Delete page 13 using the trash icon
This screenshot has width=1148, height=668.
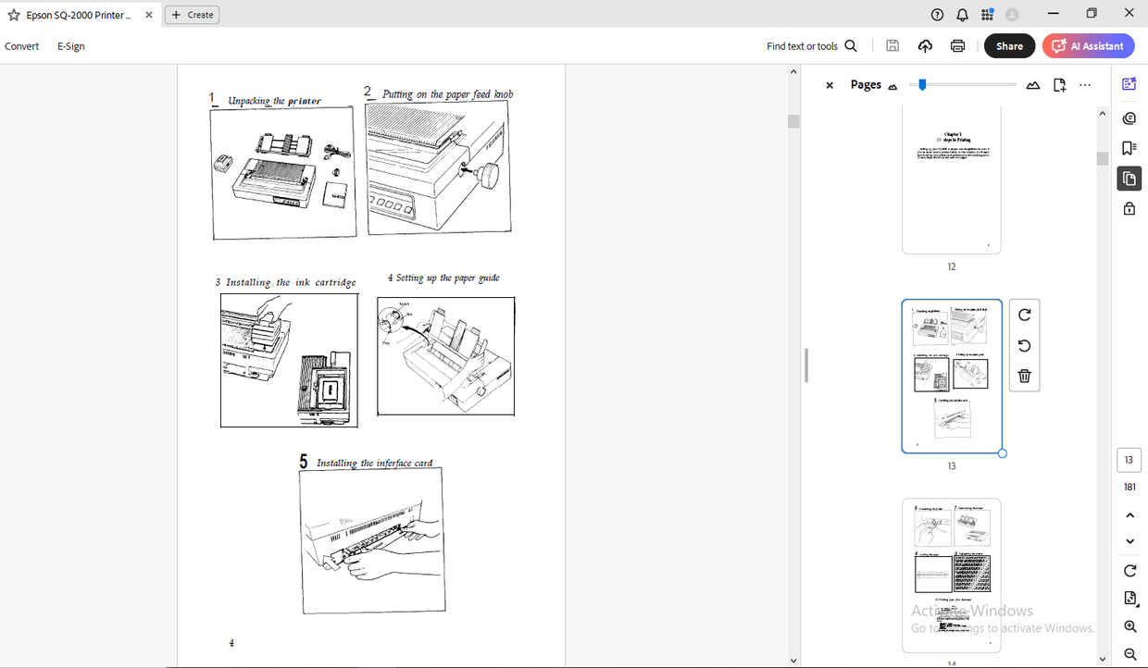[x=1024, y=376]
